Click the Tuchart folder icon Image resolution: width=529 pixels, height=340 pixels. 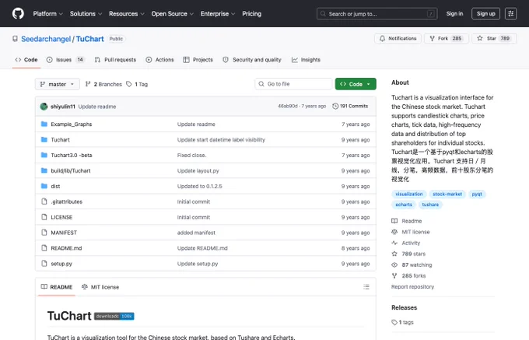(x=44, y=139)
